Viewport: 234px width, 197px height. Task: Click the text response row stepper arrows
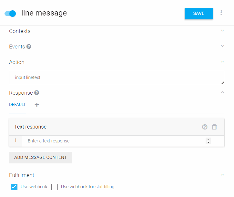(208, 141)
